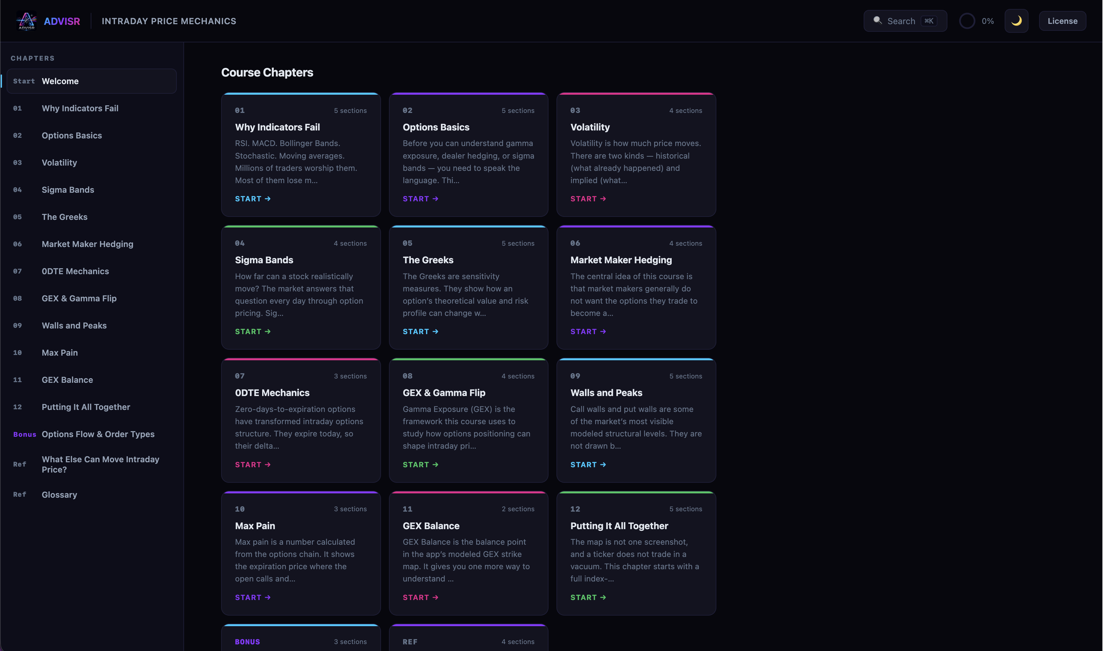The image size is (1103, 651).
Task: Click the GEX Balance card title
Action: (x=431, y=526)
